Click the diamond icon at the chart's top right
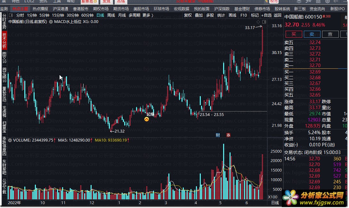 258,22
